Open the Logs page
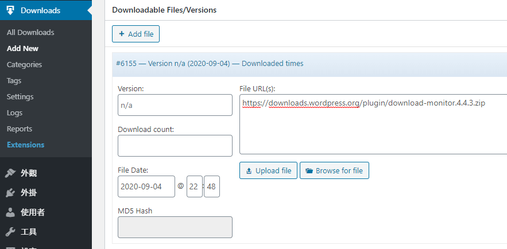Screen dimensions: 507x249 pos(14,113)
